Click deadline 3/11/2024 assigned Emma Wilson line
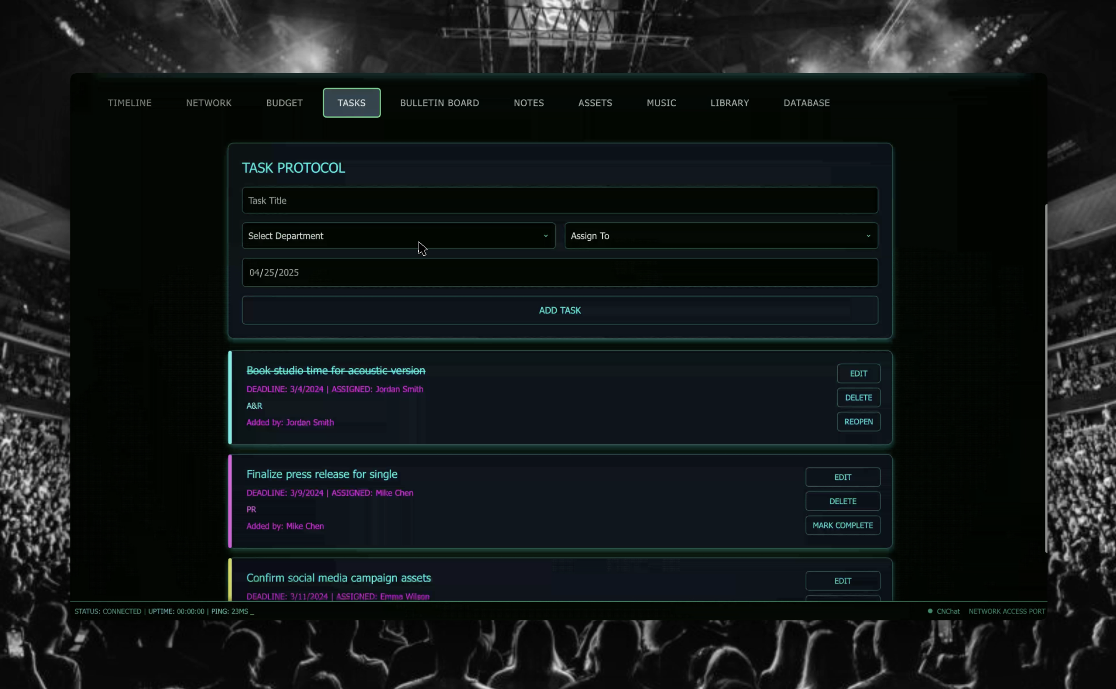 pos(338,596)
